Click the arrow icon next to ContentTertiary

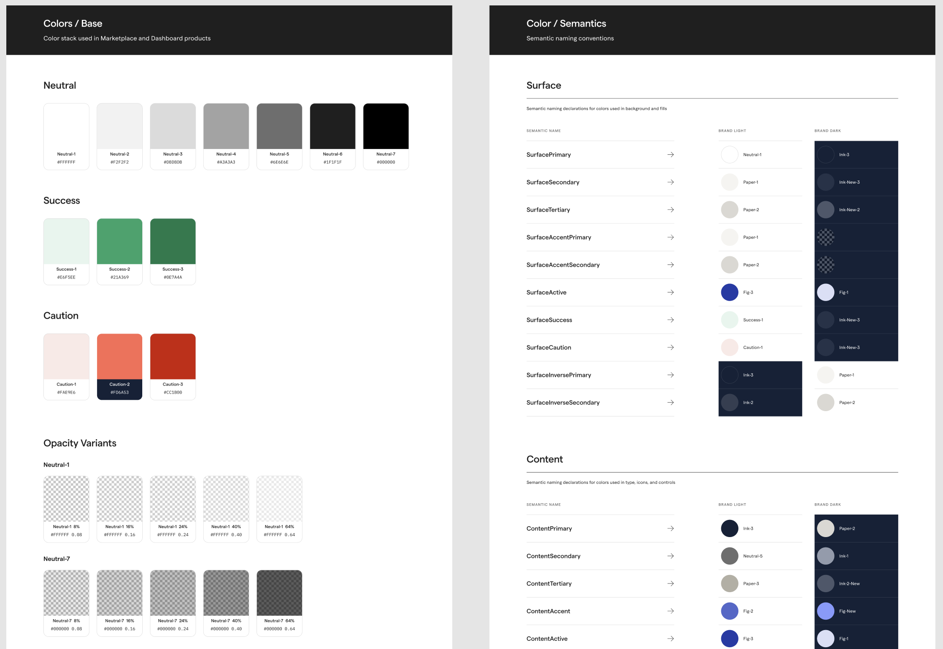[x=670, y=584]
